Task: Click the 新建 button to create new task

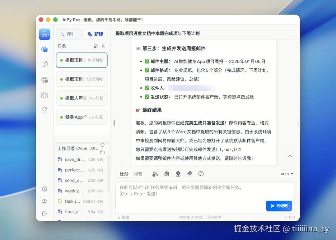Action: [95, 34]
